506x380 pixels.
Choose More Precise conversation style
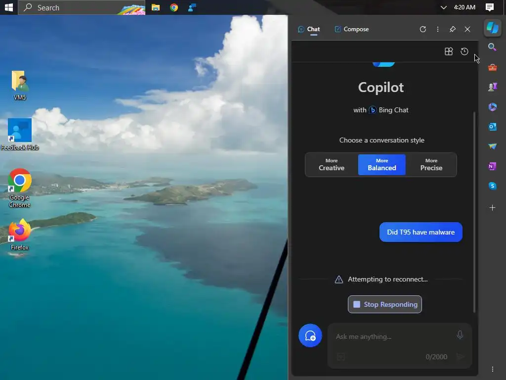point(431,165)
